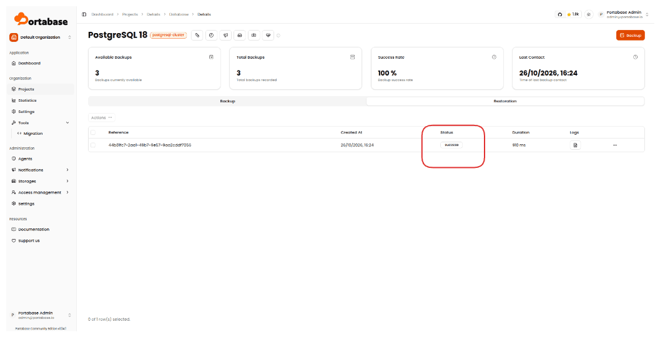Click the PostgreSQL 18 title
Image resolution: width=660 pixels, height=337 pixels.
(118, 35)
